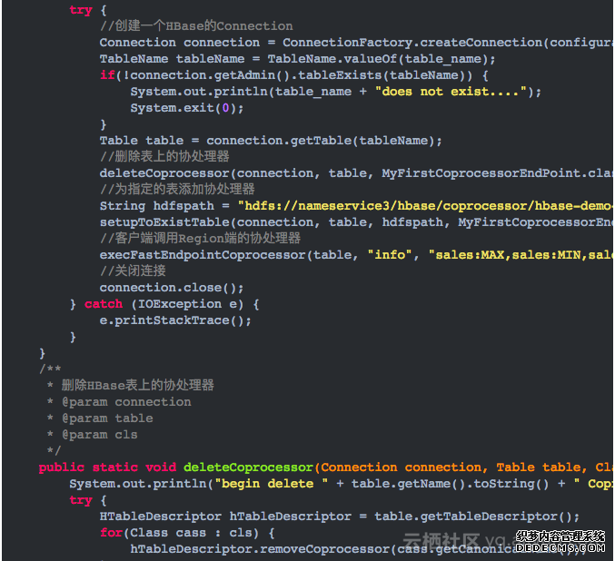Click the deleteCoprocessor method name in declaration
Image resolution: width=615 pixels, height=561 pixels.
click(x=248, y=467)
